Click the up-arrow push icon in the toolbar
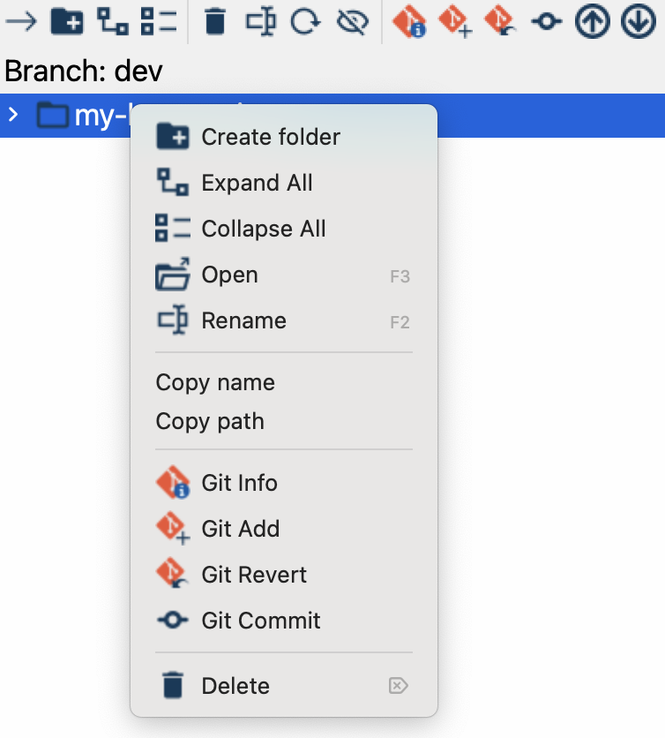Image resolution: width=665 pixels, height=738 pixels. (x=593, y=21)
